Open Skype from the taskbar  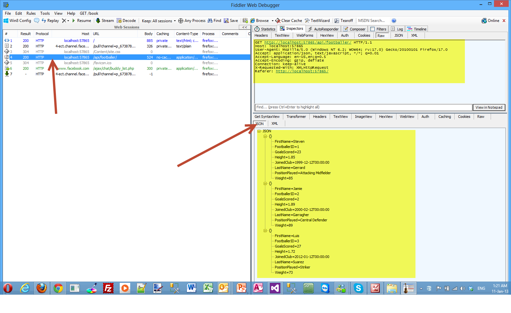[358, 288]
